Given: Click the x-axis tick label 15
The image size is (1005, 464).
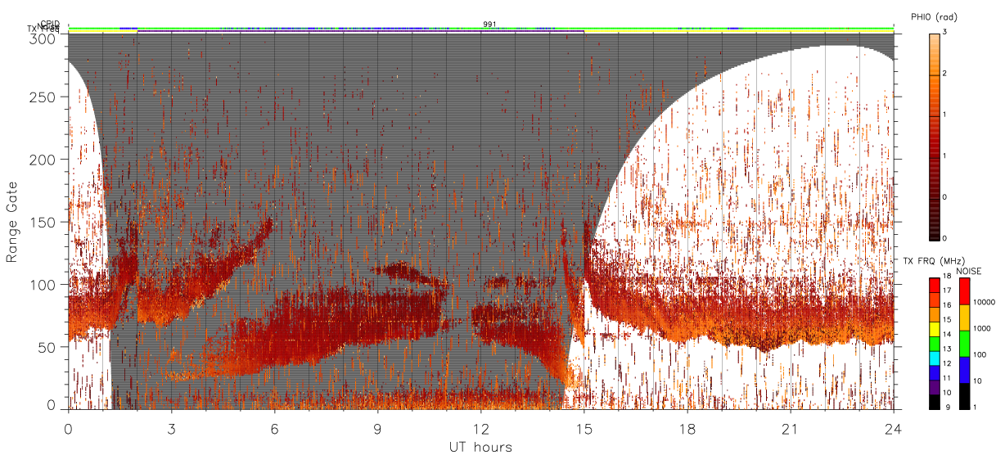Looking at the screenshot, I should click(584, 429).
